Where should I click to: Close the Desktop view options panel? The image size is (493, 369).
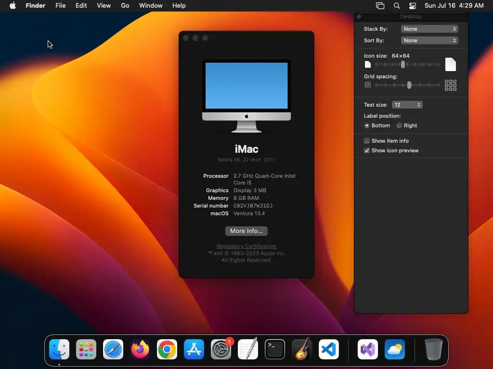click(x=359, y=17)
